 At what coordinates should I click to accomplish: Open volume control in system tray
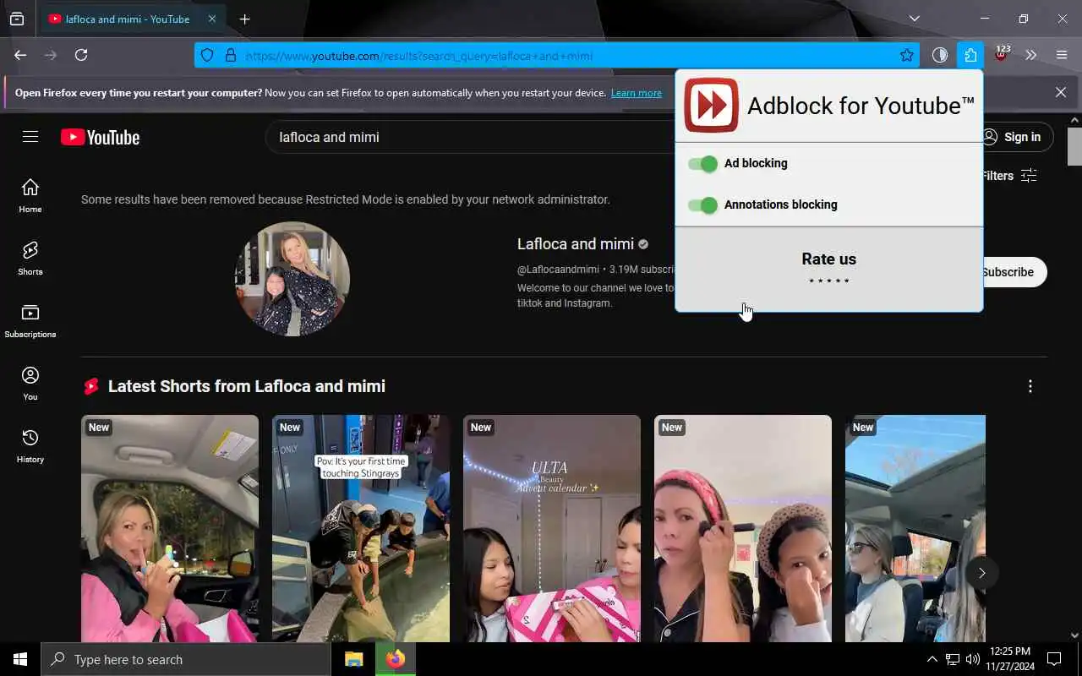973,659
